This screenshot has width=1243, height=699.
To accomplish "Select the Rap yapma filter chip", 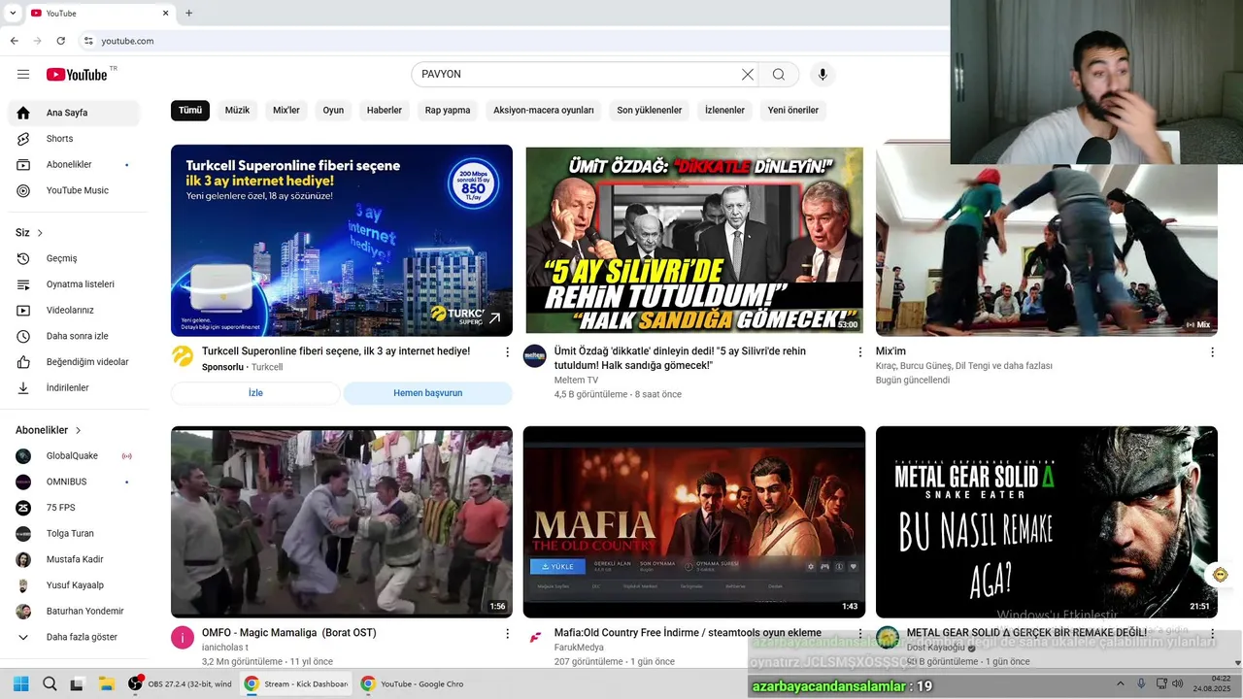I will [448, 111].
